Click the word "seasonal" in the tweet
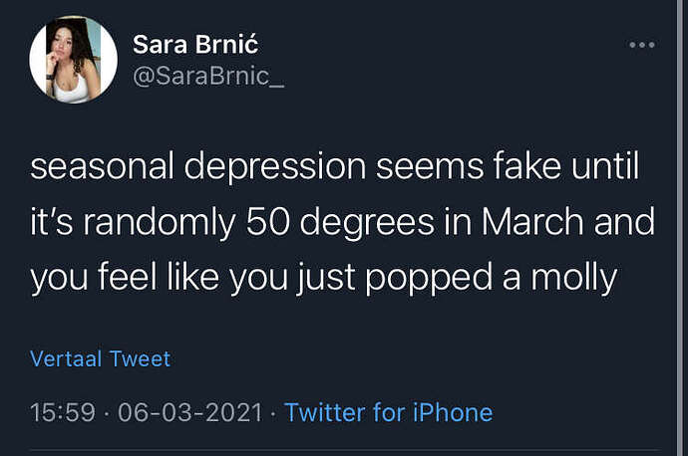This screenshot has height=456, width=688. pos(102,167)
